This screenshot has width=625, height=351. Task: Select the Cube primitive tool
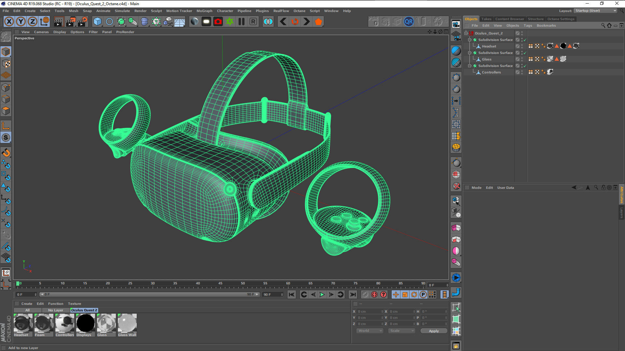click(x=97, y=22)
